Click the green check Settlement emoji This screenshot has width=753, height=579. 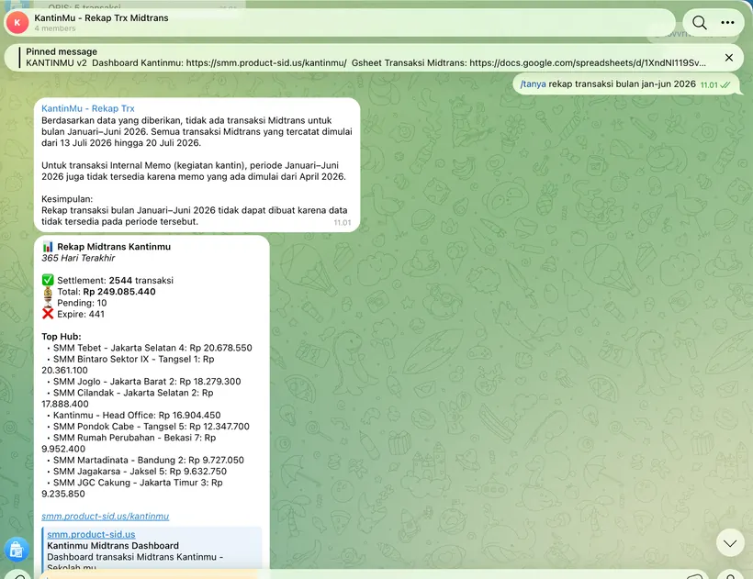48,280
